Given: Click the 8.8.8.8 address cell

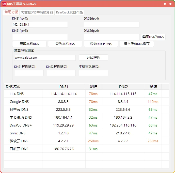Looking at the screenshot, I should click(x=63, y=102).
